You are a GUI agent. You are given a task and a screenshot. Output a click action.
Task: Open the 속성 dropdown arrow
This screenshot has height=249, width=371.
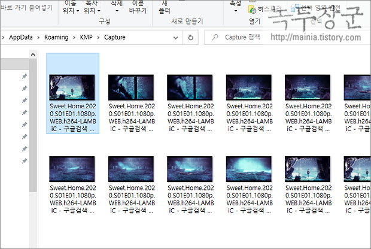[236, 11]
